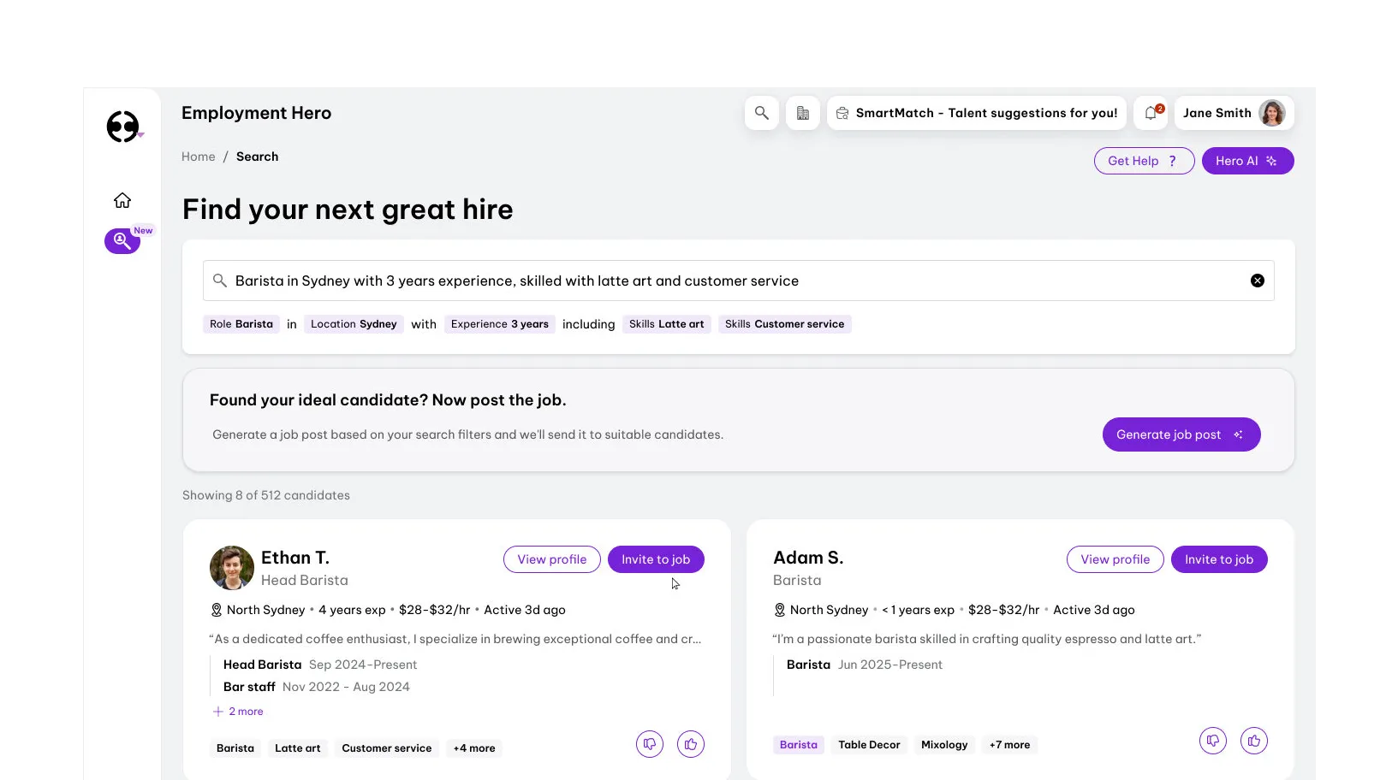1398x780 pixels.
Task: Click Ethan's North Sydney location pin icon
Action: 217,610
